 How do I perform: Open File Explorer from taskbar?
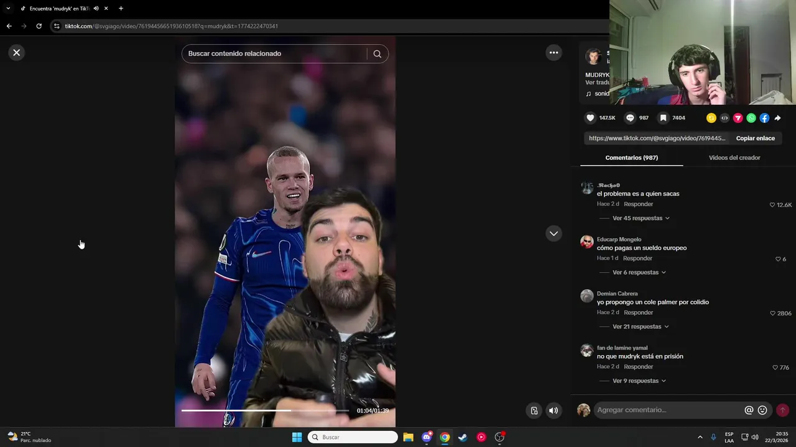pyautogui.click(x=408, y=437)
